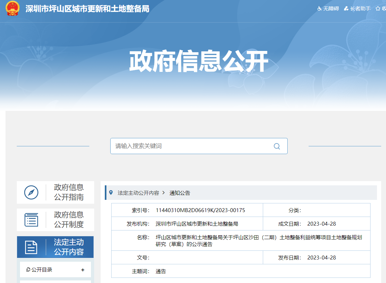Screen dimensions: 386x283
Task: Click the small icon beside 公开目录
Action: pos(28,270)
